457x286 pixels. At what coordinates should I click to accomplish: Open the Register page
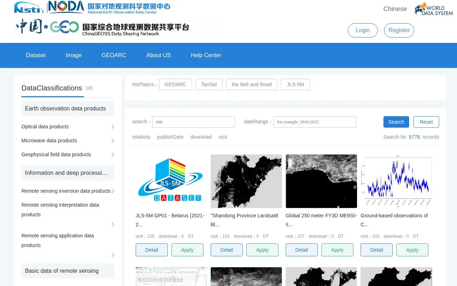(399, 30)
